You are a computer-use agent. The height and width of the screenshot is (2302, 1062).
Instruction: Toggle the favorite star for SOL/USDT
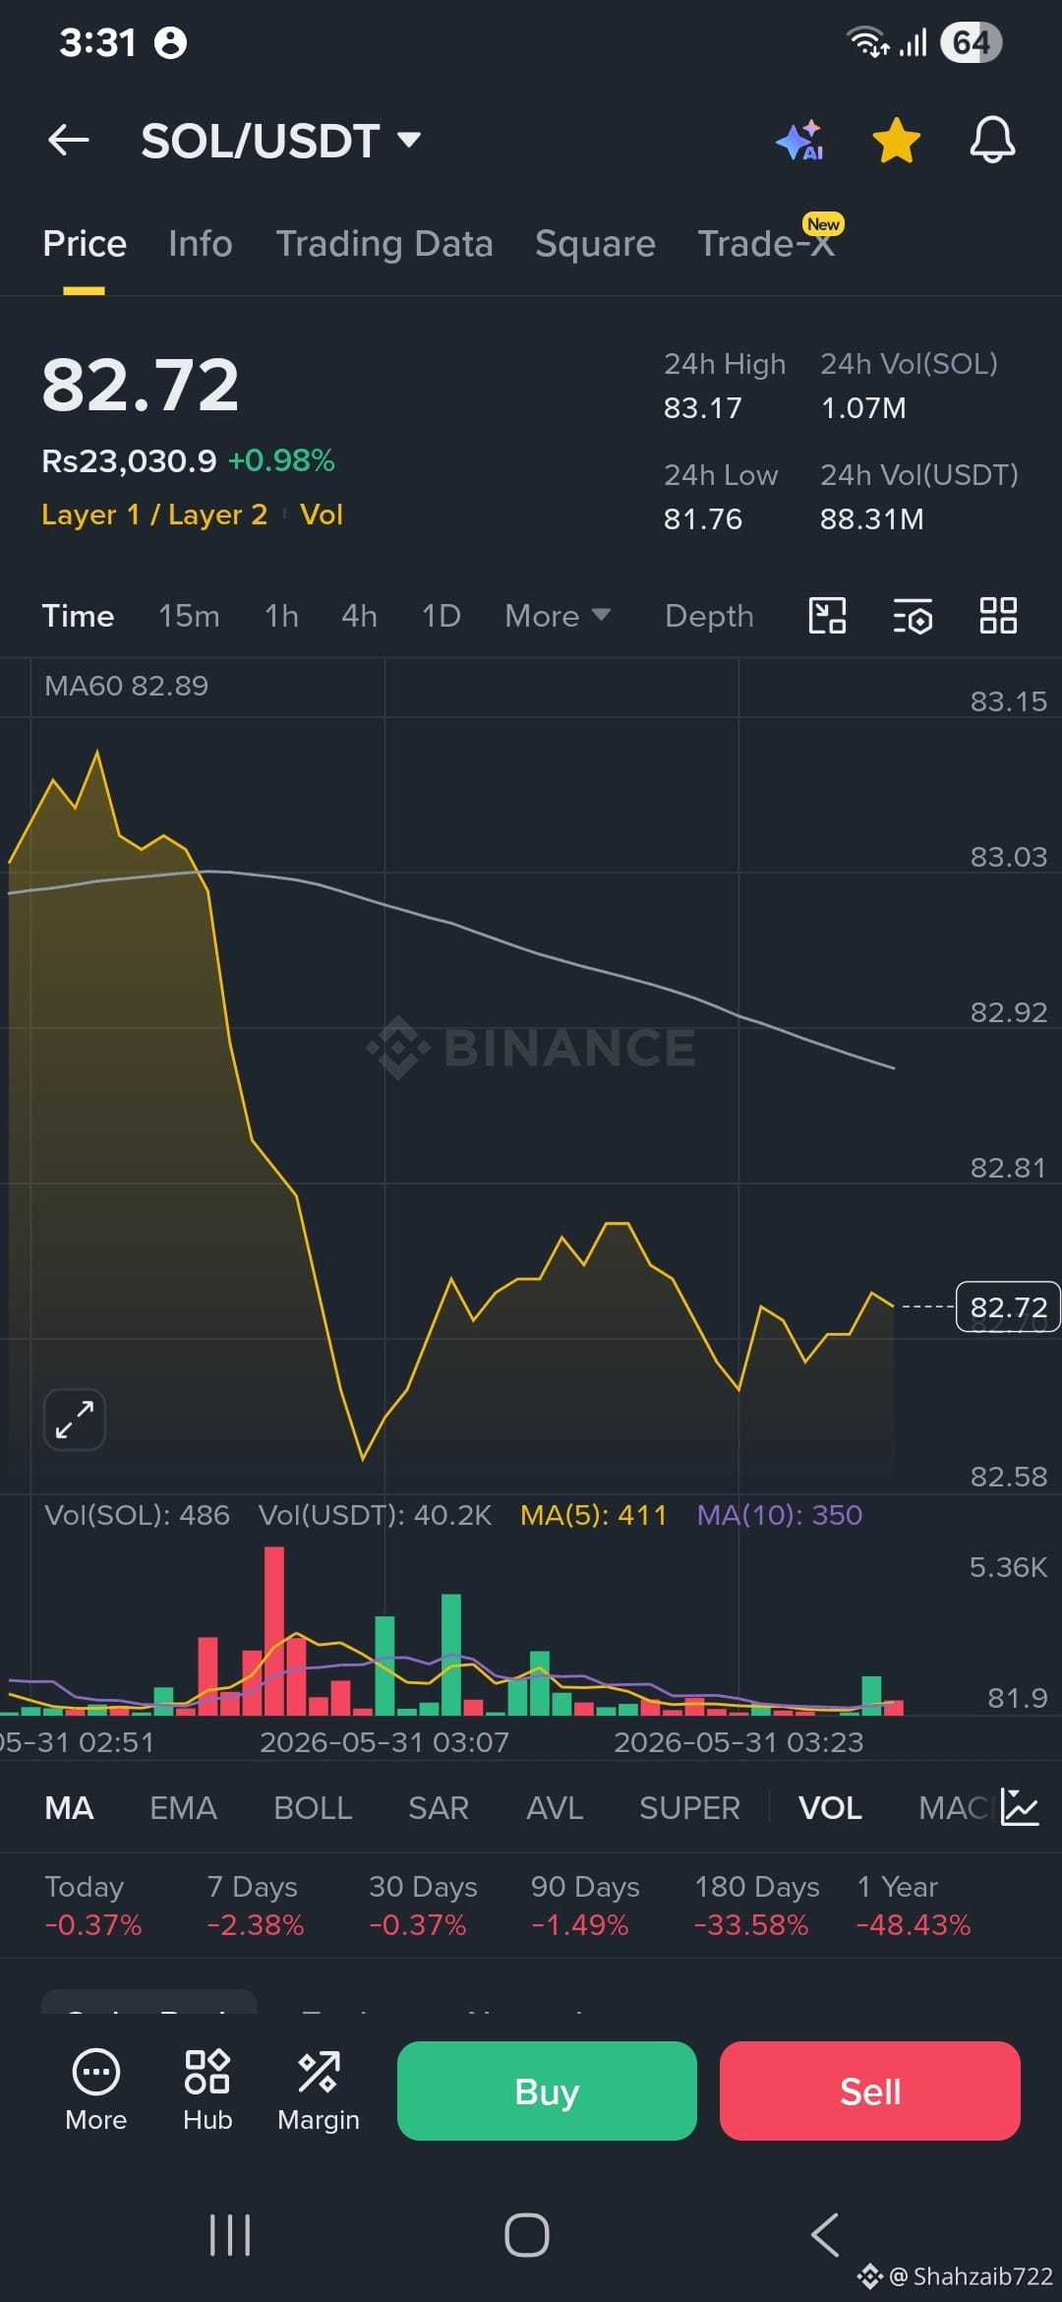[897, 140]
